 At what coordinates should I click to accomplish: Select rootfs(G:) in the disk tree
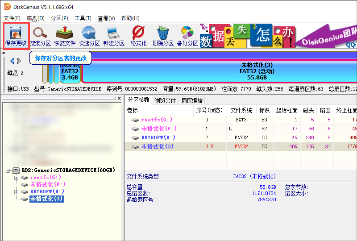coord(46,177)
